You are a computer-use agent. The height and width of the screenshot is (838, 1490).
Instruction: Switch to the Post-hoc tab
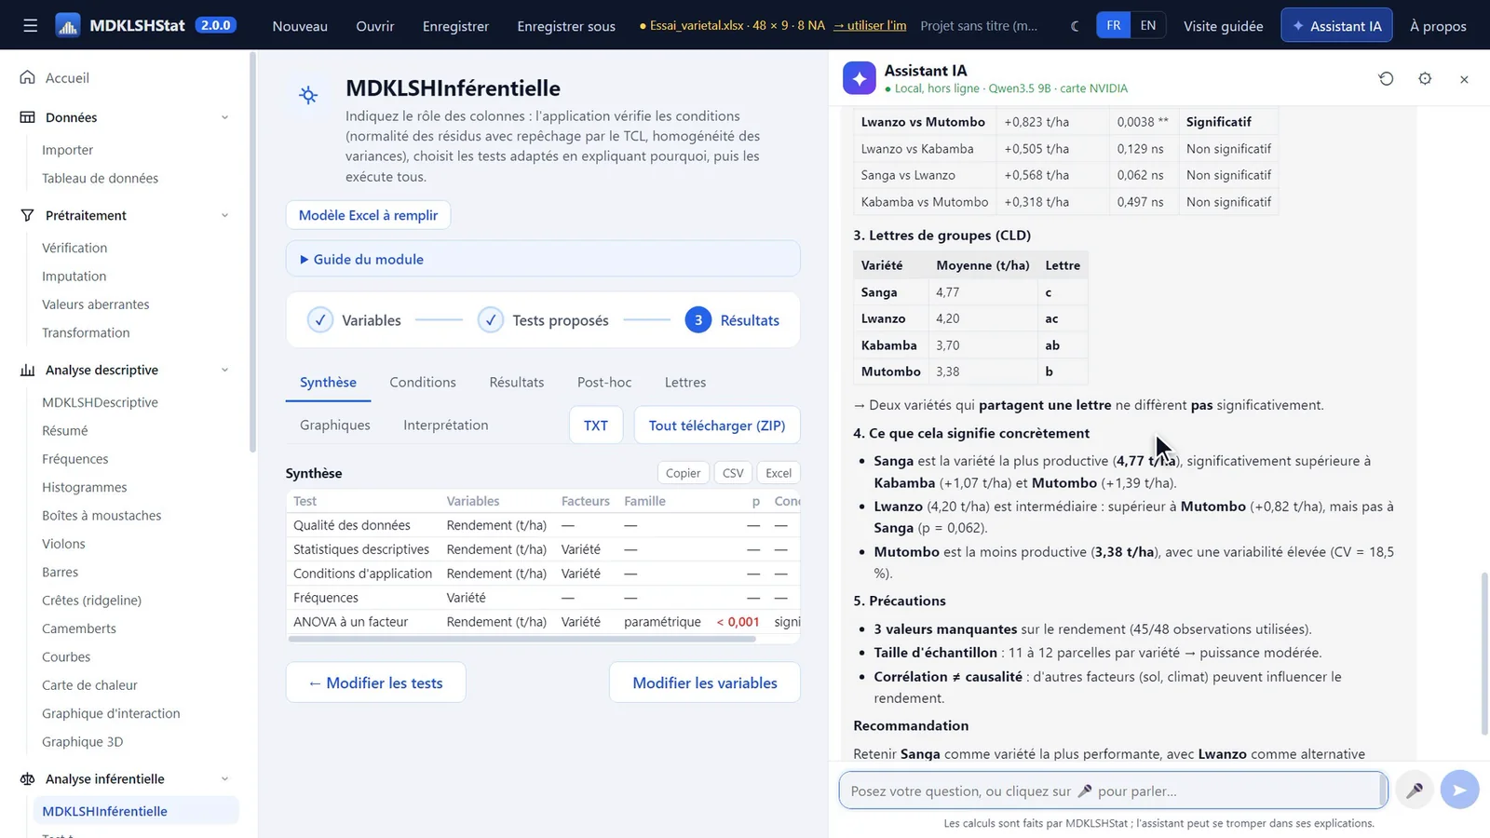[x=604, y=382]
